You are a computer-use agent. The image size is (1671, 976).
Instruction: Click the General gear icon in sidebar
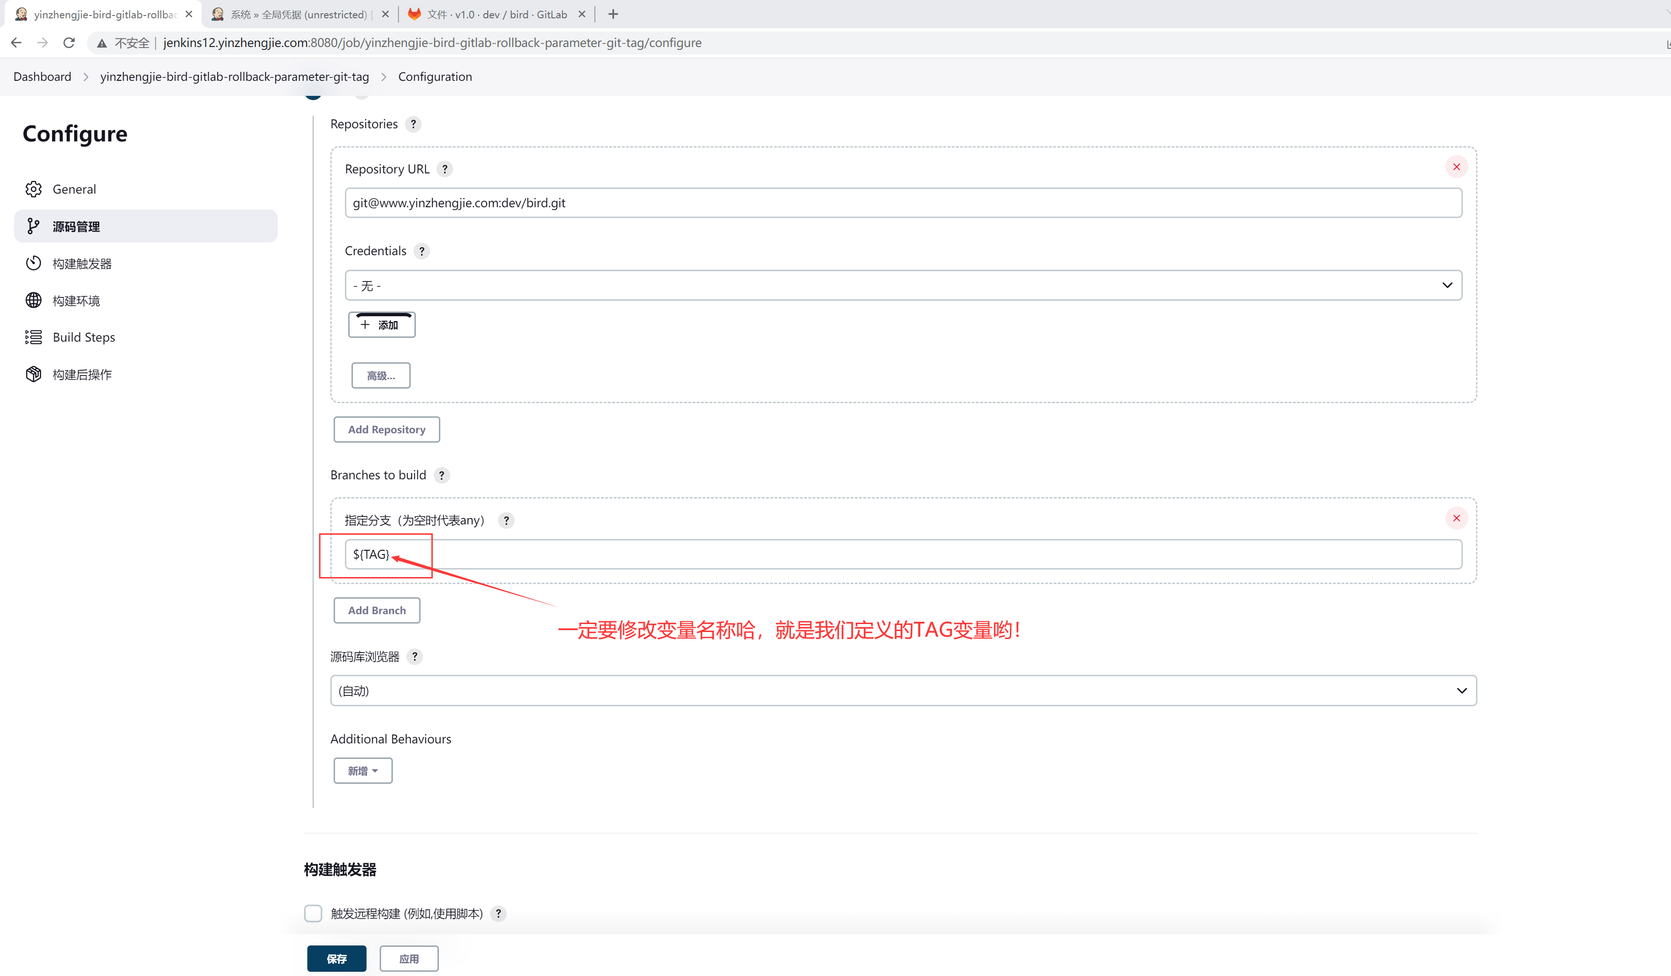[x=33, y=189]
